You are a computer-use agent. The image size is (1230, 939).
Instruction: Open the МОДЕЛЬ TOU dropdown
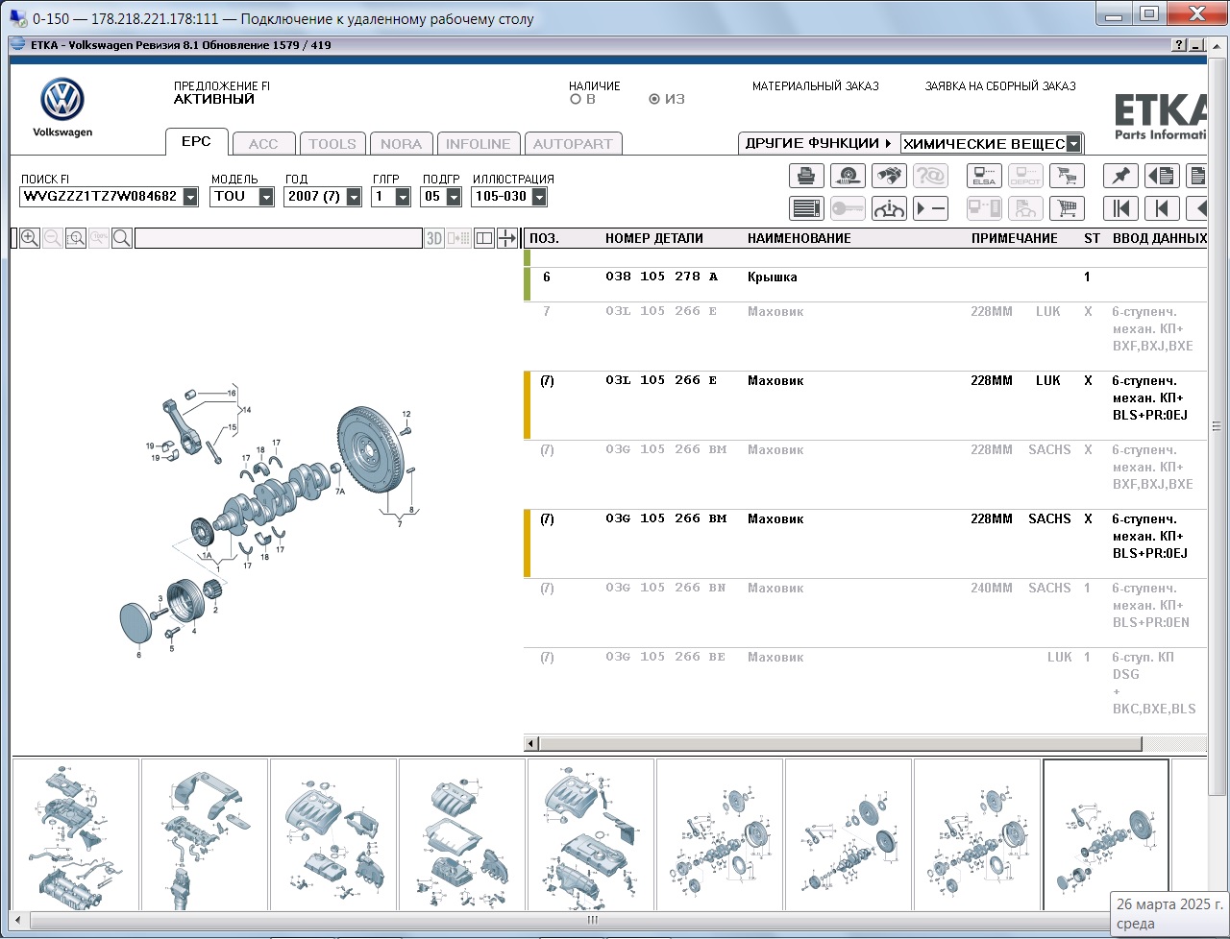pos(266,197)
